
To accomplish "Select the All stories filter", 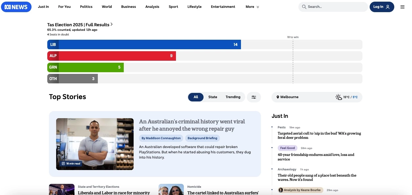I will pyautogui.click(x=196, y=97).
